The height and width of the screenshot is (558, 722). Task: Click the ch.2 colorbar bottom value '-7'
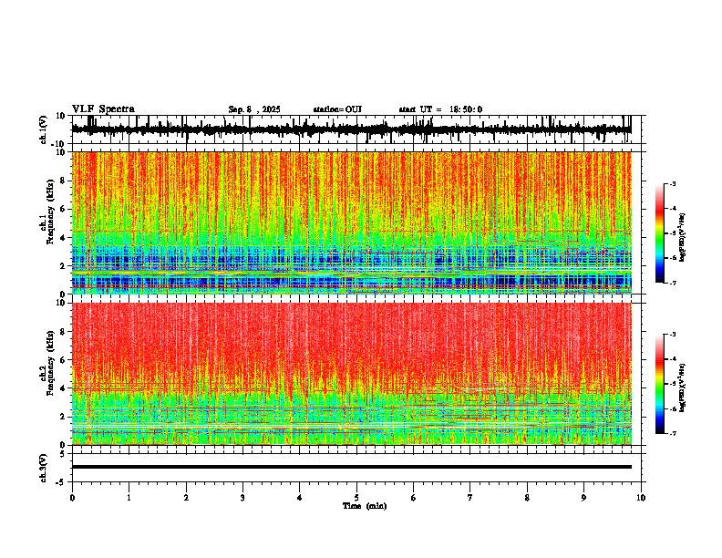[672, 433]
